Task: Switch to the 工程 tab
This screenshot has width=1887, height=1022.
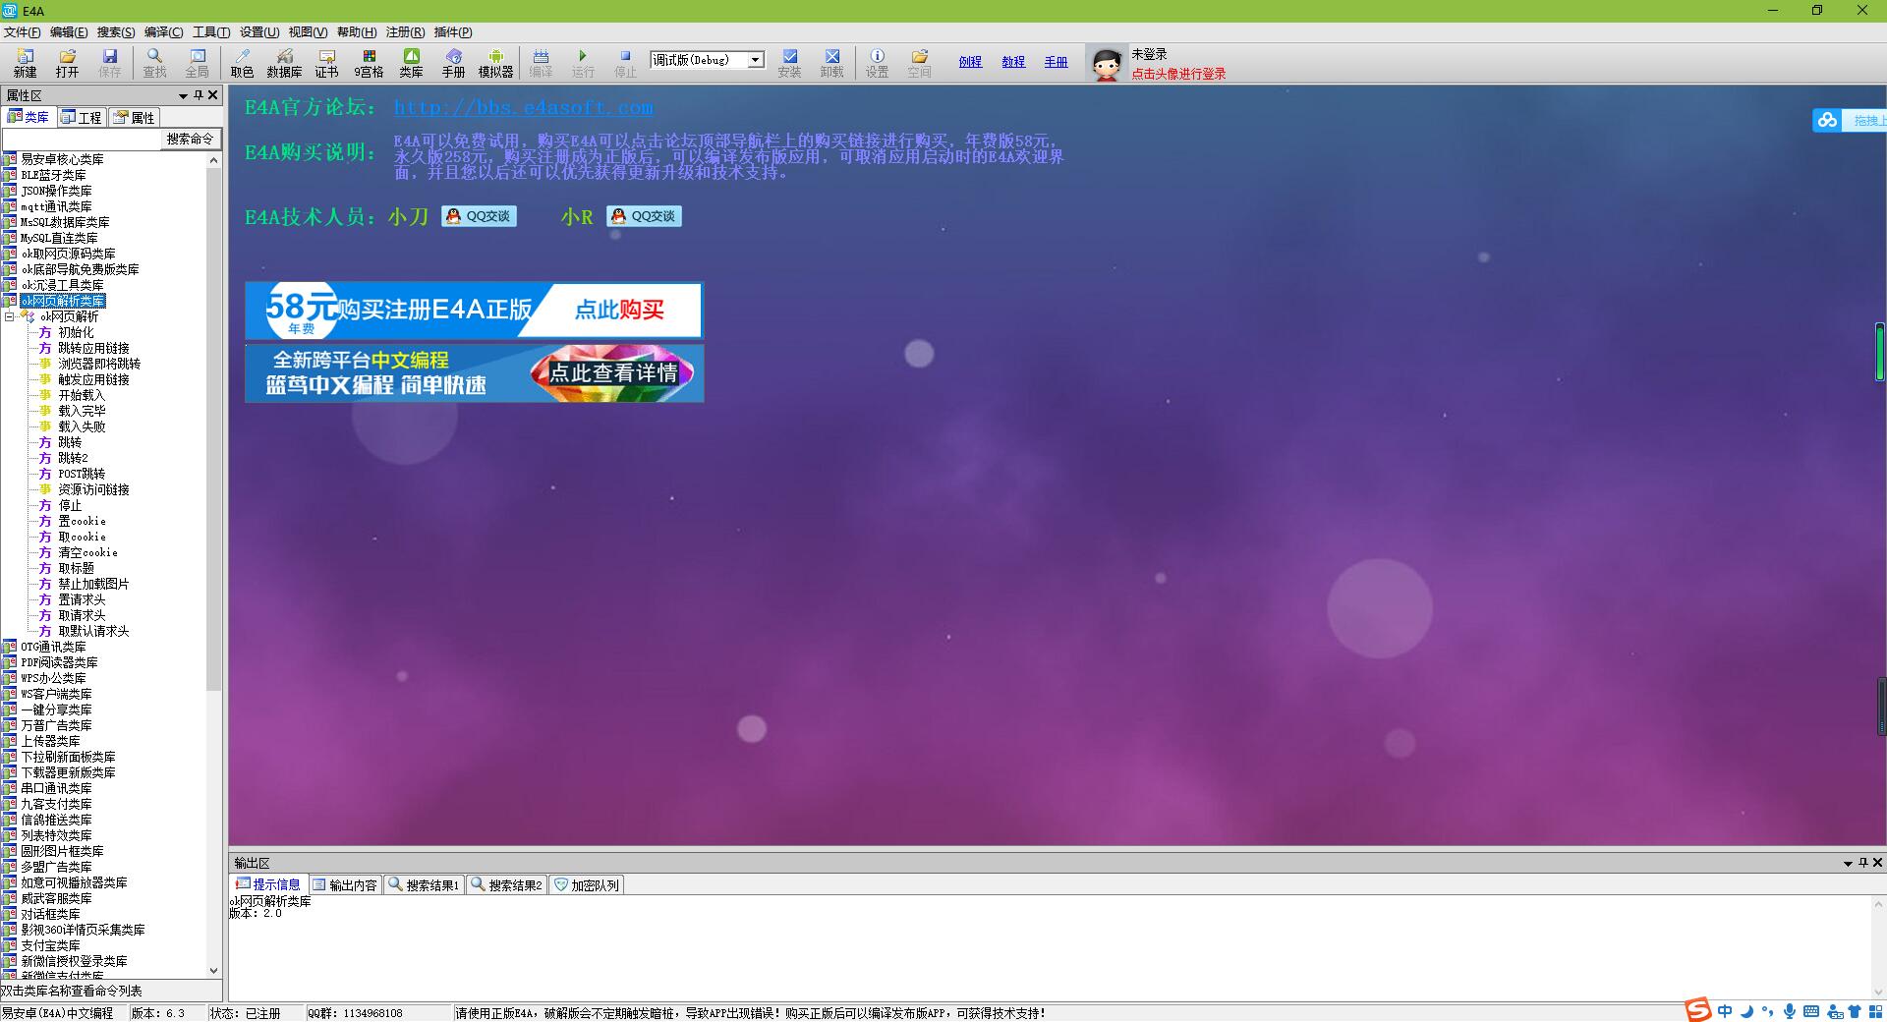Action: [x=82, y=118]
